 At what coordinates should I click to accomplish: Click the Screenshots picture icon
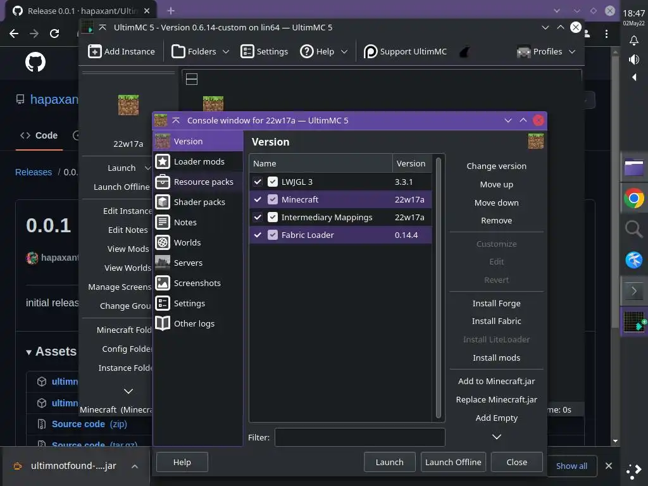(x=163, y=283)
